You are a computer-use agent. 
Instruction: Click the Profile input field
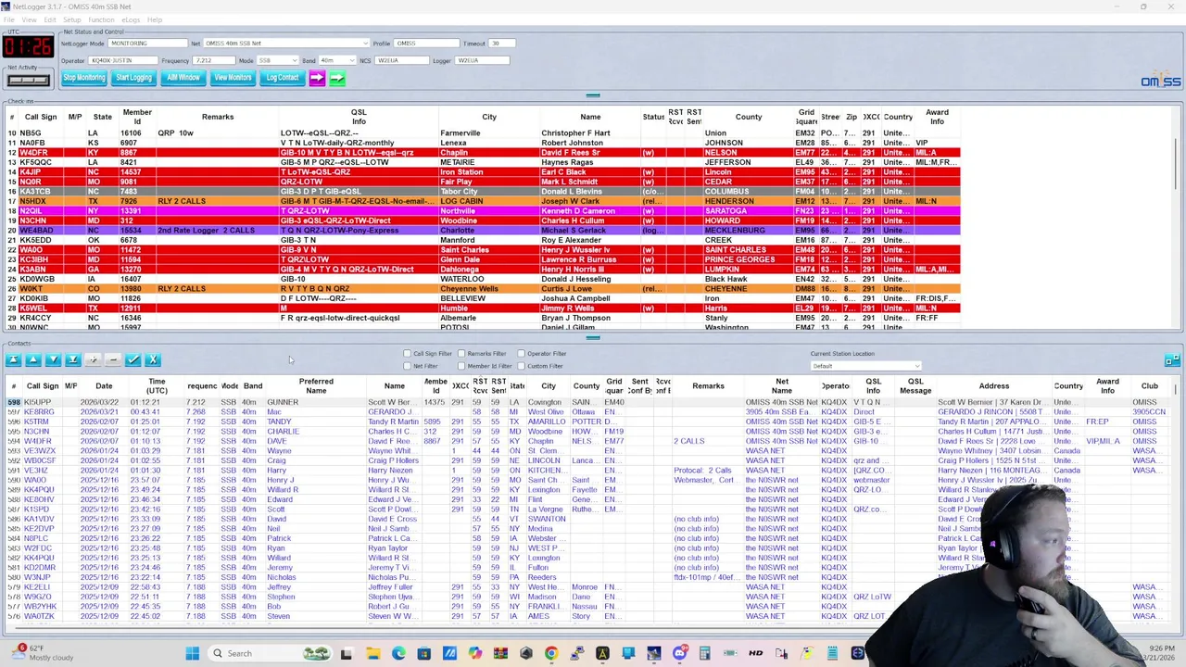pos(427,44)
